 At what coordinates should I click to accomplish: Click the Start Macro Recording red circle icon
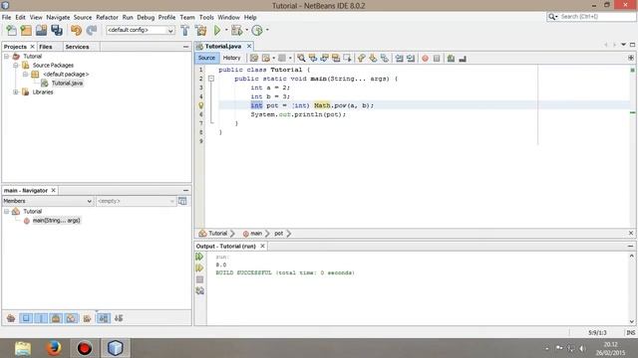click(425, 59)
